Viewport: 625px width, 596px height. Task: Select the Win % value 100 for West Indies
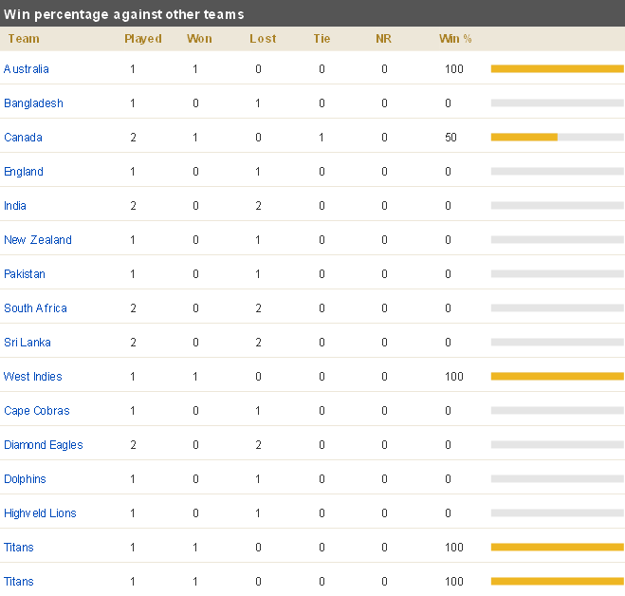pyautogui.click(x=454, y=377)
